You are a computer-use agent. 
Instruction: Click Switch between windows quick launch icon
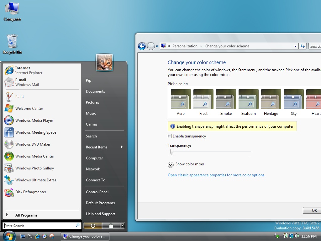tap(30, 236)
